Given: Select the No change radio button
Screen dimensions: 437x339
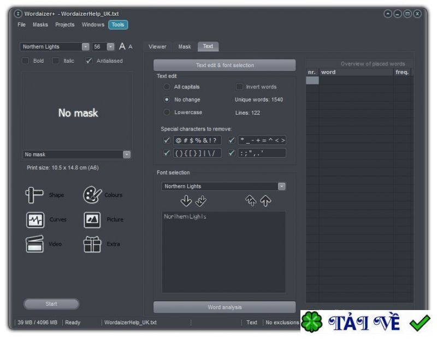Looking at the screenshot, I should click(x=167, y=99).
